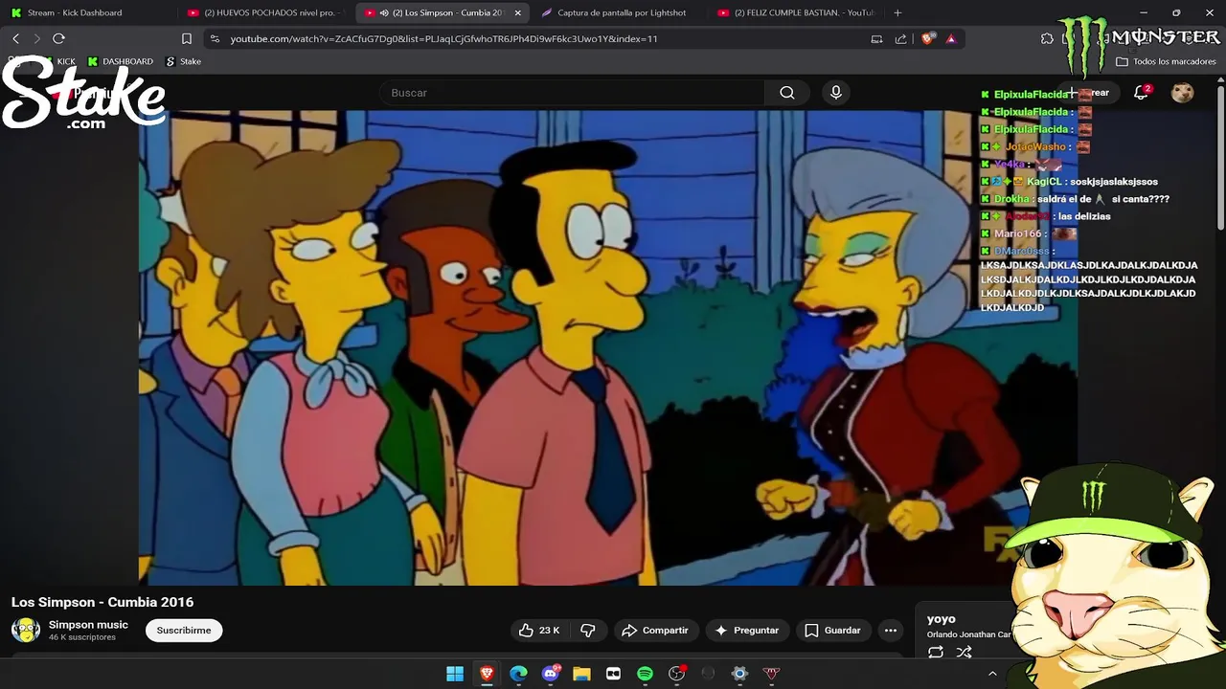Click the install app icon in address bar
The width and height of the screenshot is (1226, 689).
(x=876, y=38)
